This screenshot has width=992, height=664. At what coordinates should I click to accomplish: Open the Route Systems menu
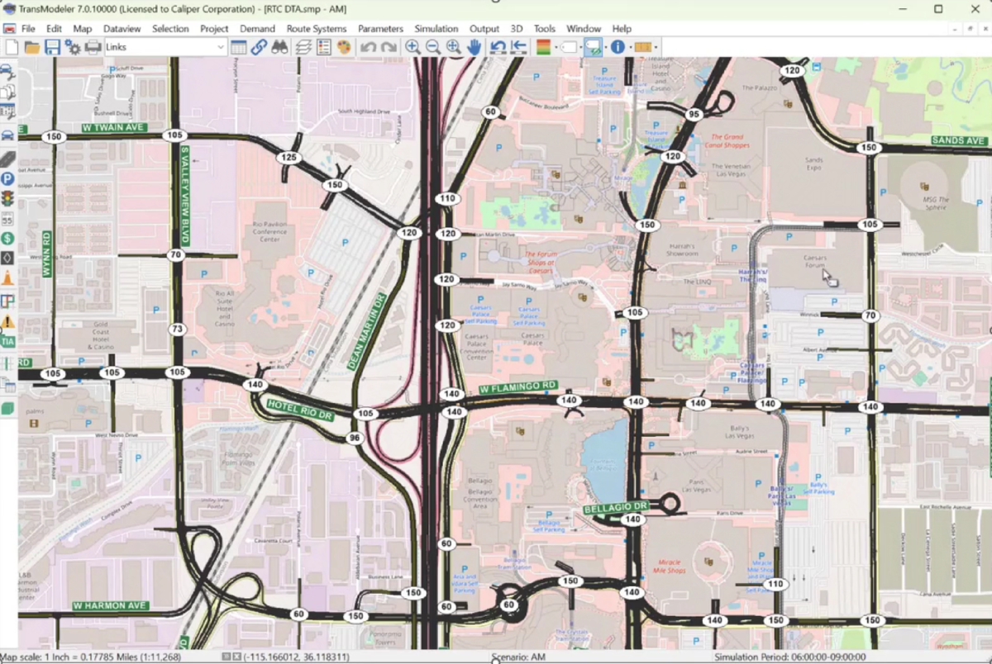(x=317, y=29)
